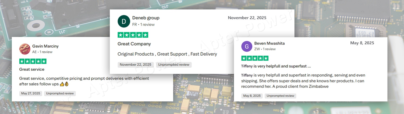Click the November 22, 2025 date tag
The width and height of the screenshot is (404, 114).
click(135, 65)
